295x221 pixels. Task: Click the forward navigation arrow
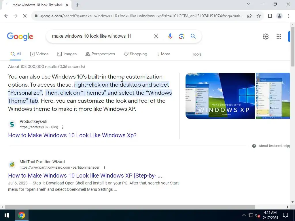[x=16, y=16]
